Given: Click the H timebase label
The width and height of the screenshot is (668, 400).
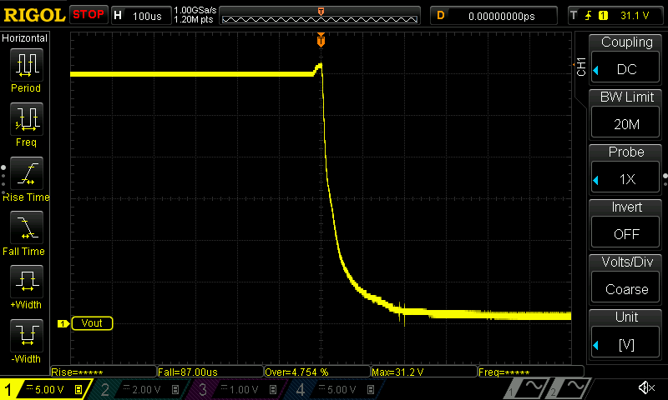Looking at the screenshot, I should (x=118, y=16).
